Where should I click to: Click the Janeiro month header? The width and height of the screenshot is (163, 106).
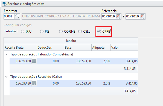pyautogui.click(x=71, y=41)
